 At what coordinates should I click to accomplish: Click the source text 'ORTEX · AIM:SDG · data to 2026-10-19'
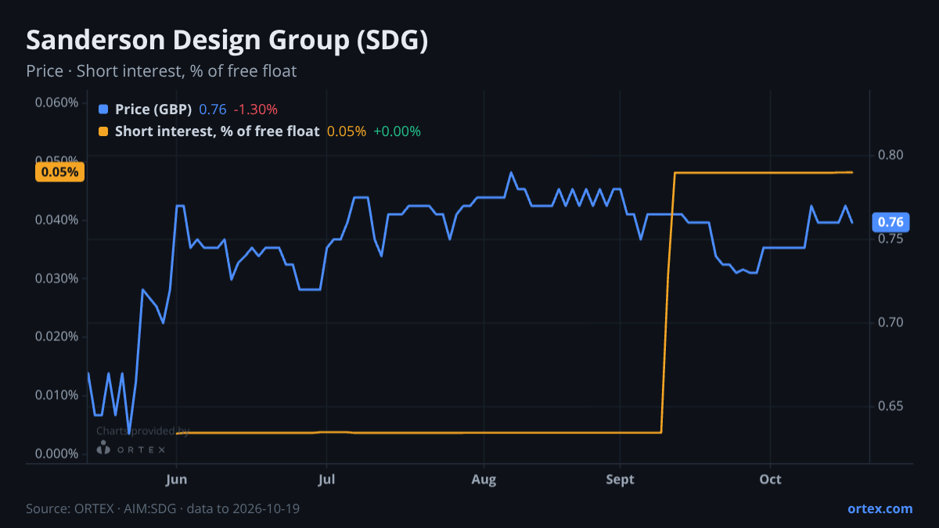pyautogui.click(x=186, y=508)
